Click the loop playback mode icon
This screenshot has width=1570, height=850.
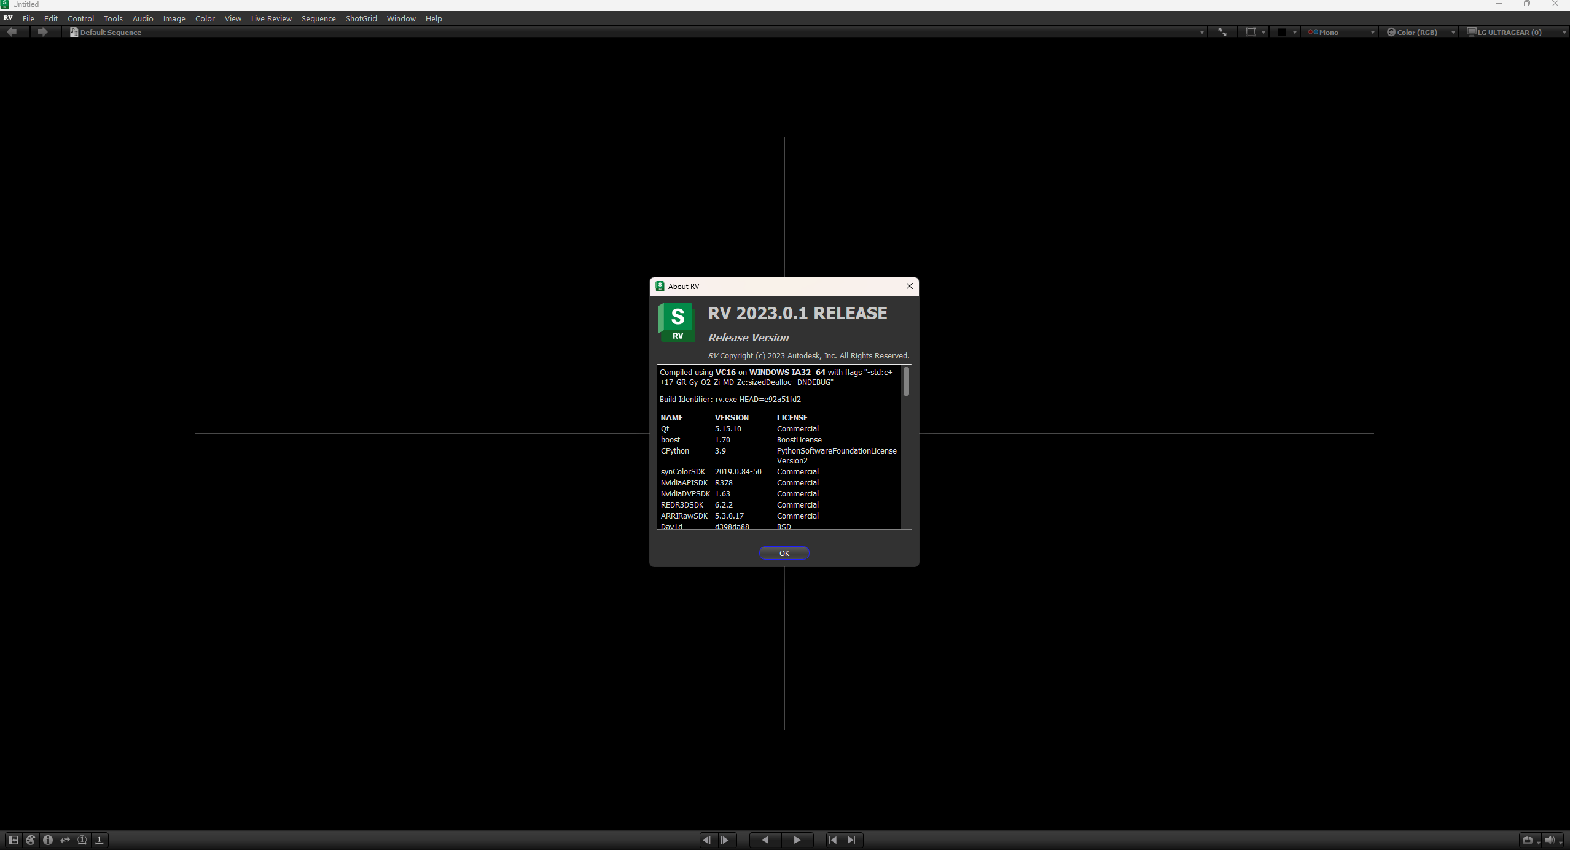pyautogui.click(x=1528, y=840)
